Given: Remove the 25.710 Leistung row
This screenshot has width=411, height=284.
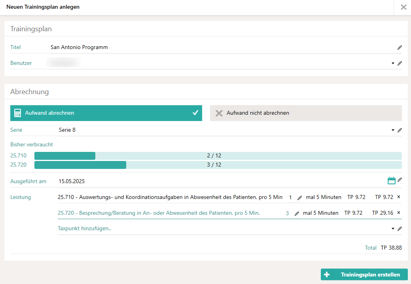Looking at the screenshot, I should click(398, 197).
